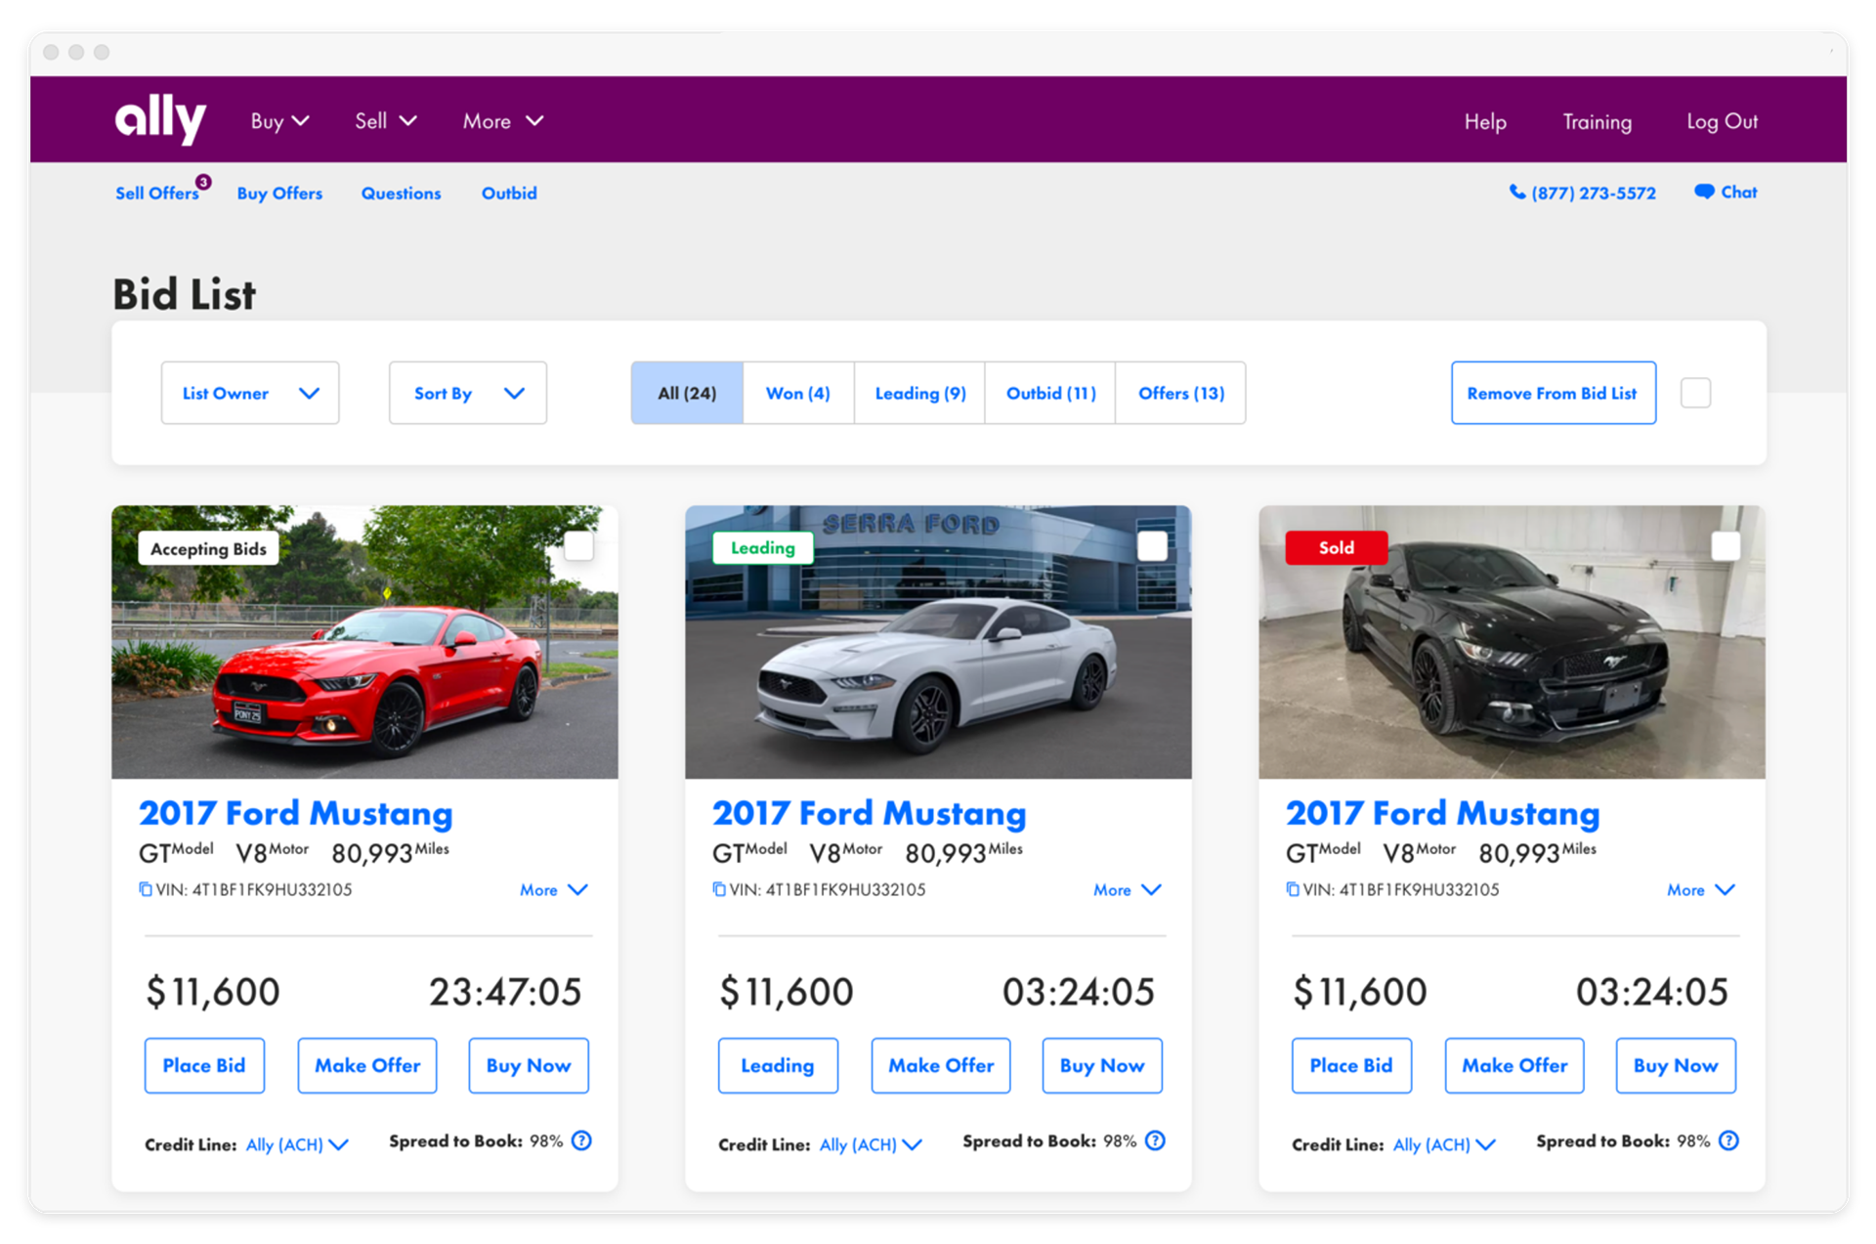Open the black Mustang photo
This screenshot has height=1244, width=1876.
pyautogui.click(x=1512, y=642)
